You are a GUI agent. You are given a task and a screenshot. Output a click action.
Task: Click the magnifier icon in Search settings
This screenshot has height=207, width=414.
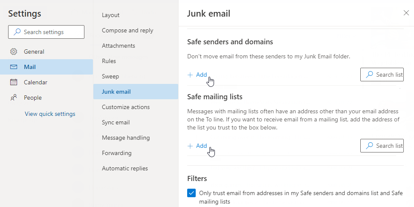click(x=17, y=32)
